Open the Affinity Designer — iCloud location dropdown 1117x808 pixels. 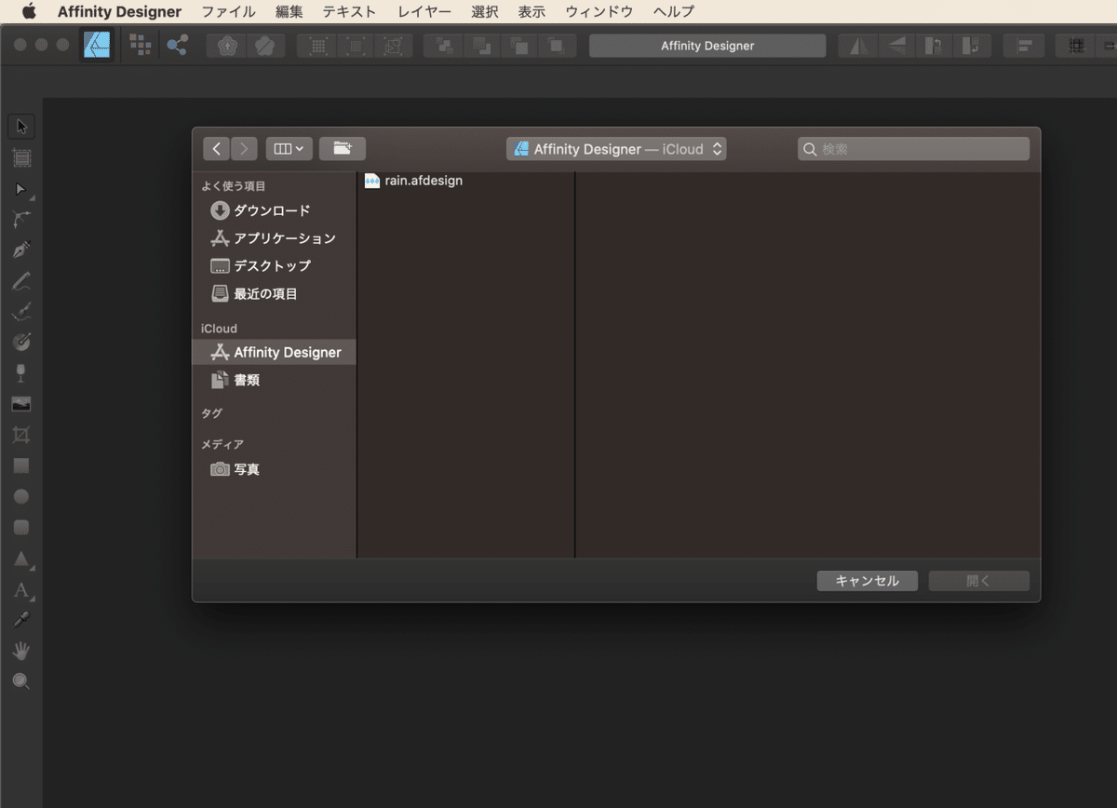coord(616,149)
